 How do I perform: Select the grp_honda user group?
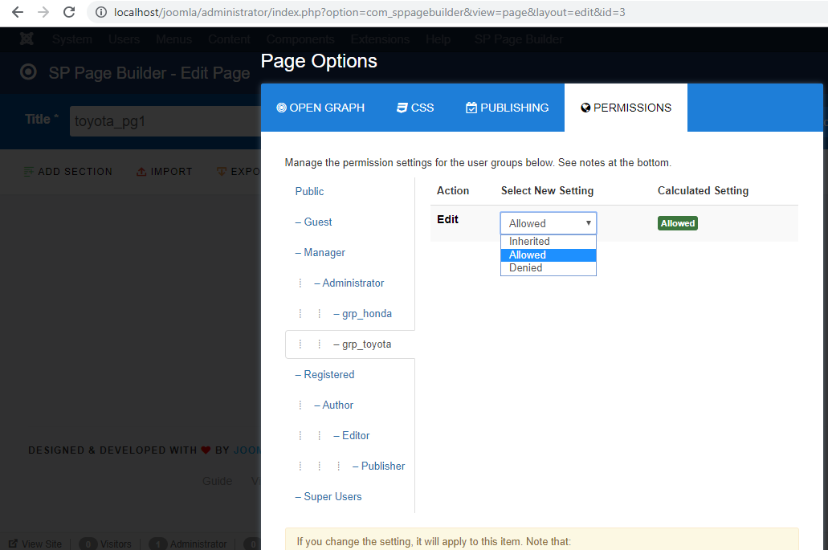click(x=367, y=313)
